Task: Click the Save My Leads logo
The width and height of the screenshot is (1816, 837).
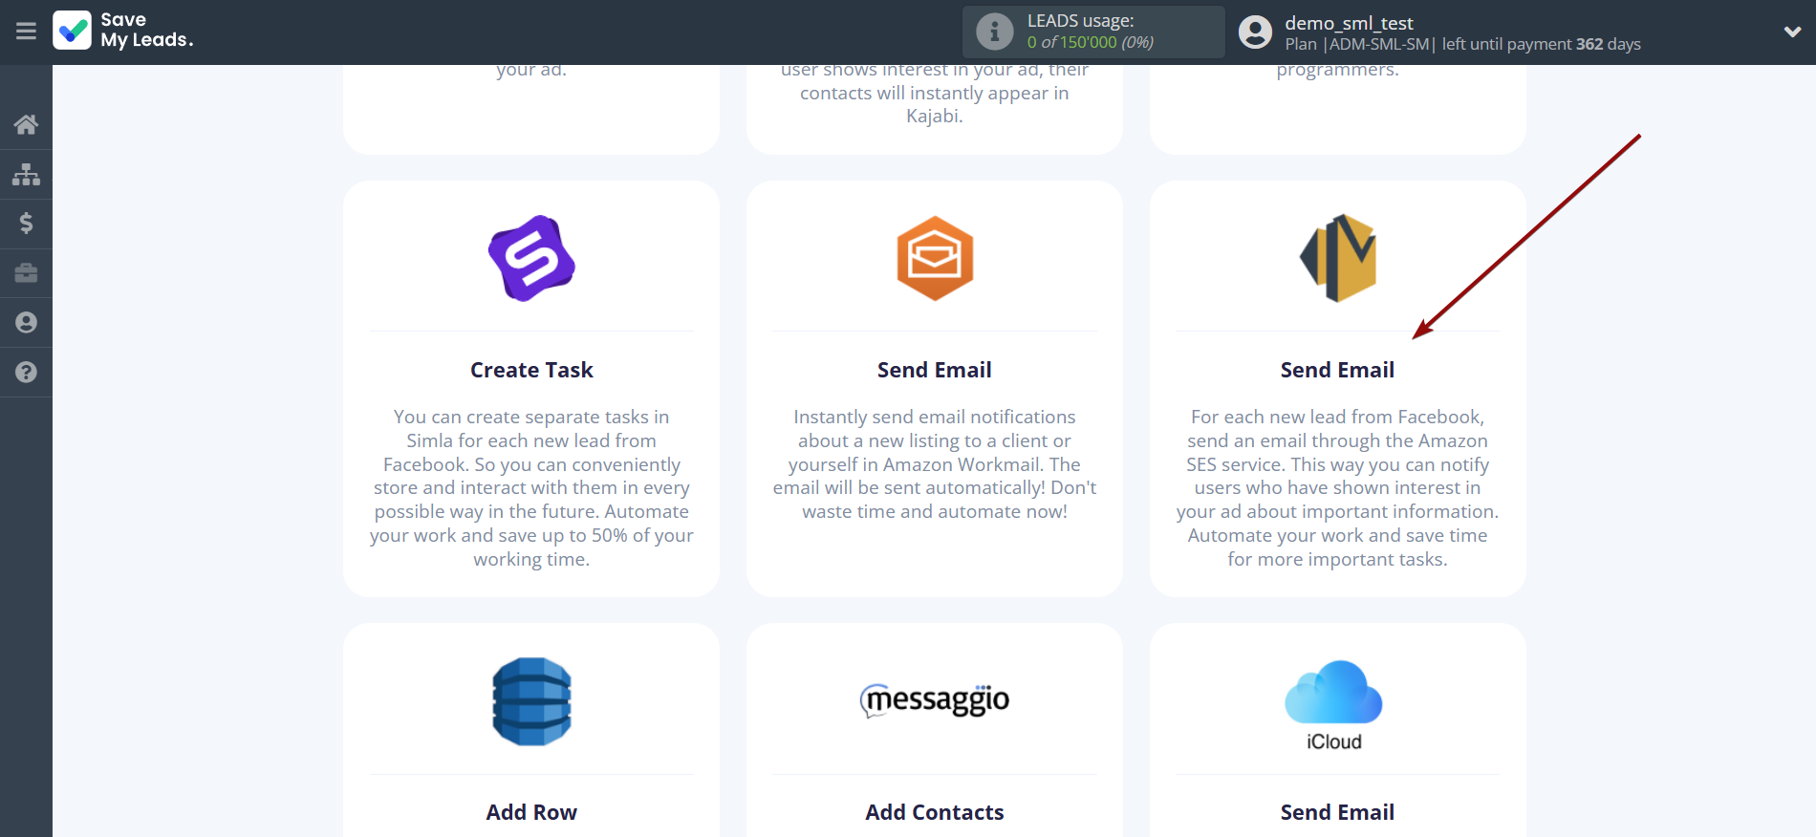Action: pyautogui.click(x=123, y=31)
